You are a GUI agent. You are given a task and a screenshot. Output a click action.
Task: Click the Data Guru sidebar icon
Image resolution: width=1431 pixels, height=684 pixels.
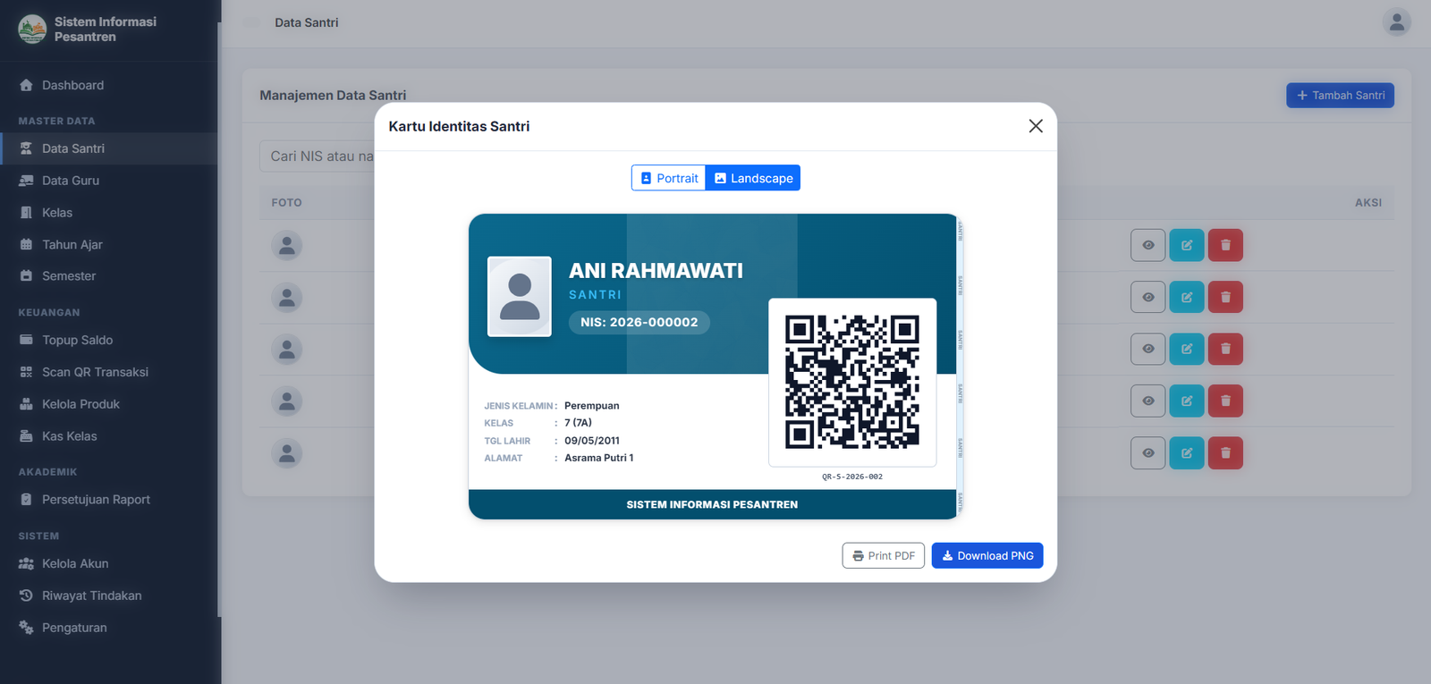pos(26,181)
